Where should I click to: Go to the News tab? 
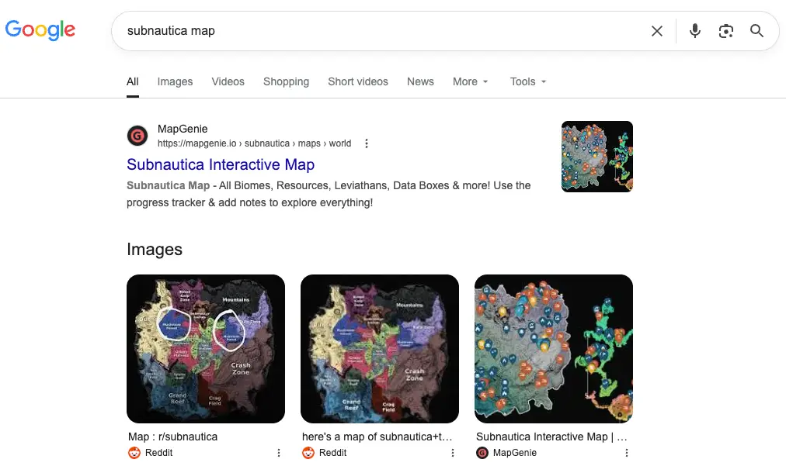420,81
